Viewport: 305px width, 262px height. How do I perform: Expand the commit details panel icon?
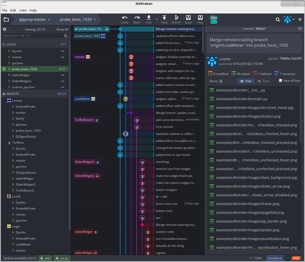click(x=300, y=28)
